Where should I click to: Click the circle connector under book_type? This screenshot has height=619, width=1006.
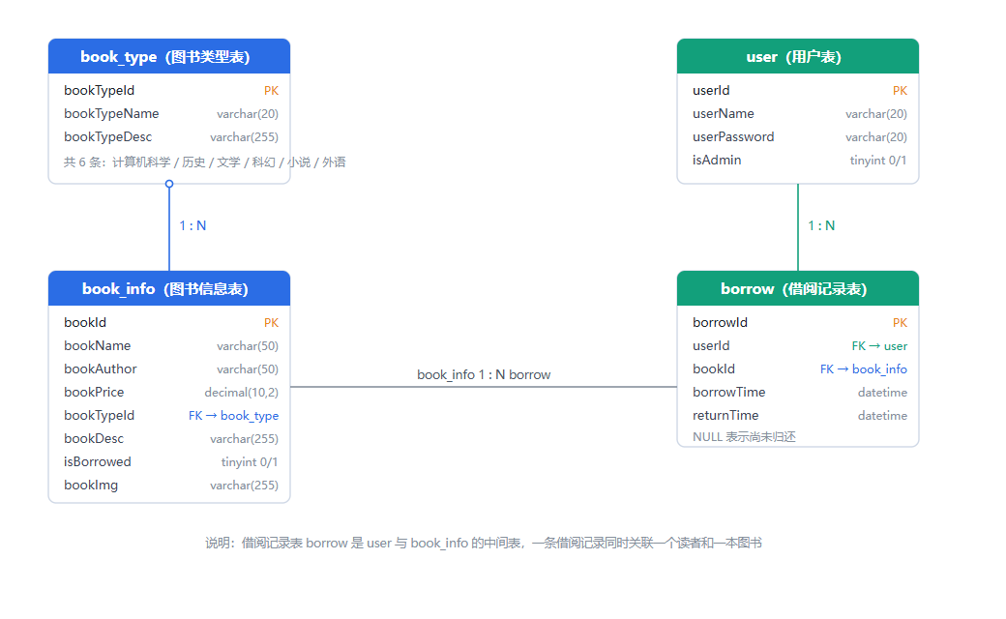[169, 184]
